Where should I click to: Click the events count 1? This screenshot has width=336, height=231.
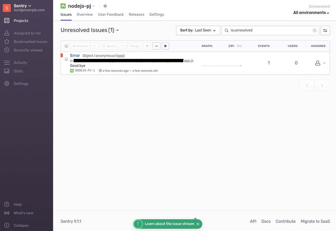(269, 63)
